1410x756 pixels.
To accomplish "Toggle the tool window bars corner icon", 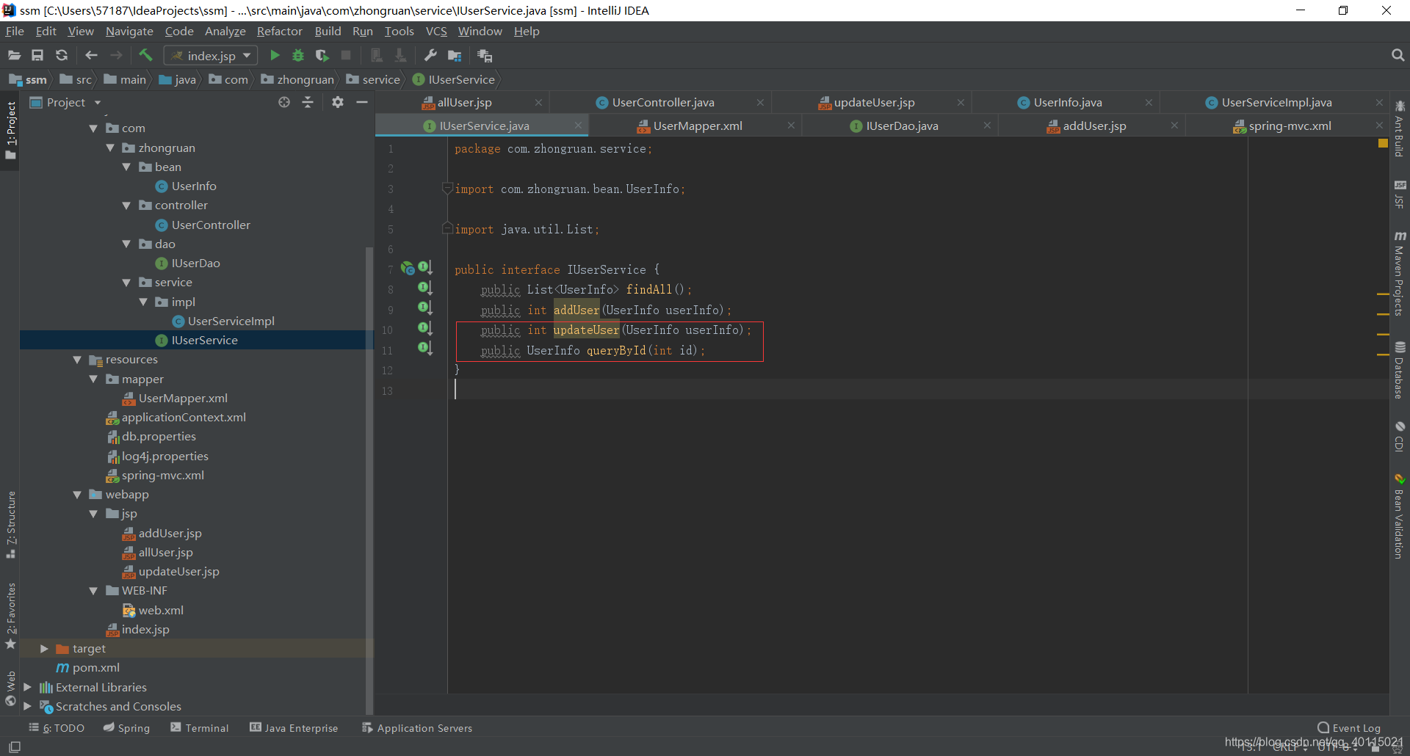I will pos(14,746).
